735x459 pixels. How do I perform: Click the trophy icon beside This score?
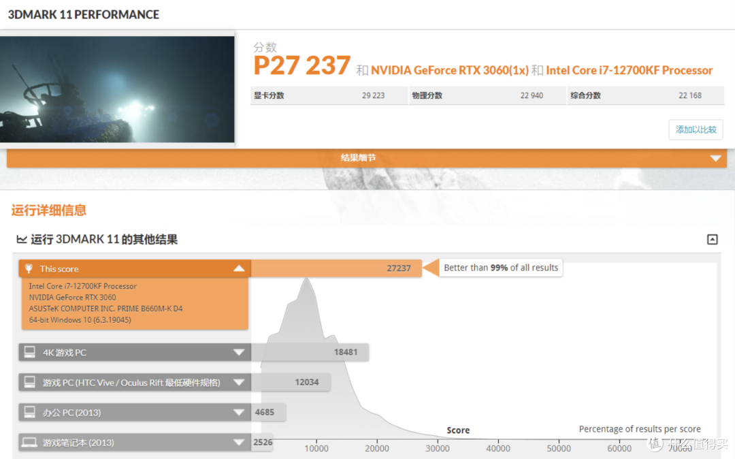(29, 268)
